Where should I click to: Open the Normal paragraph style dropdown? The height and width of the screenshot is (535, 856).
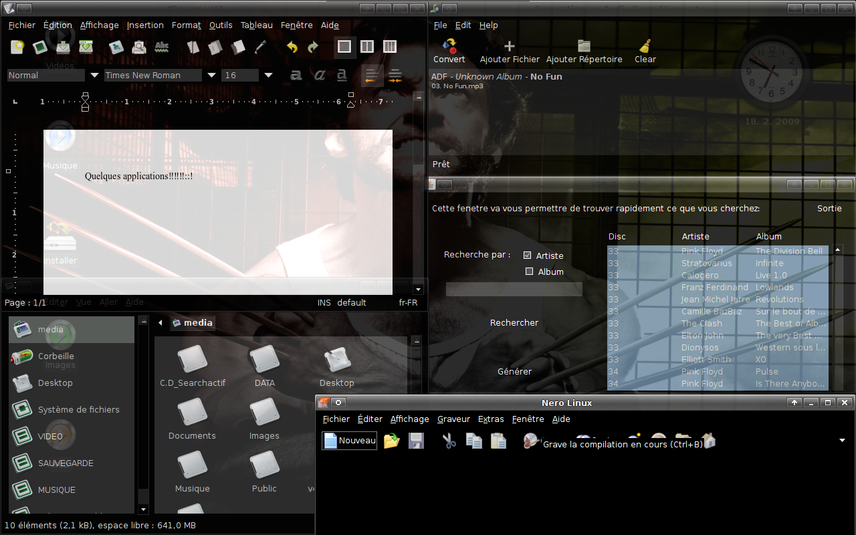pyautogui.click(x=94, y=76)
